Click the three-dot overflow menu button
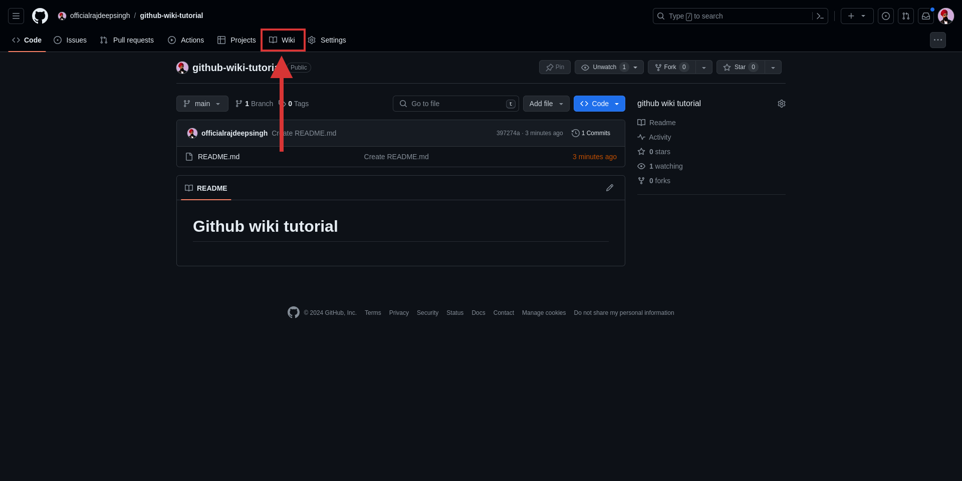This screenshot has width=962, height=481. (x=937, y=40)
